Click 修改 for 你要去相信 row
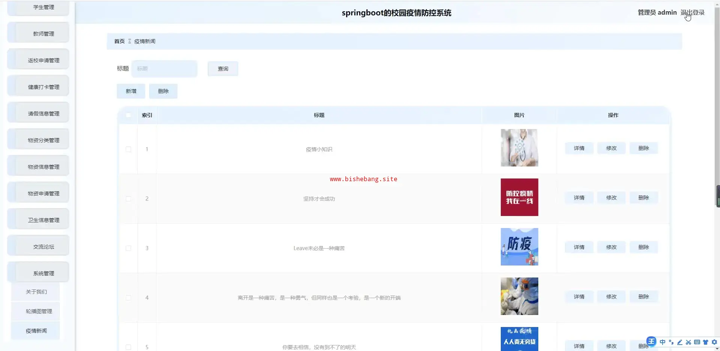The width and height of the screenshot is (720, 351). [612, 346]
